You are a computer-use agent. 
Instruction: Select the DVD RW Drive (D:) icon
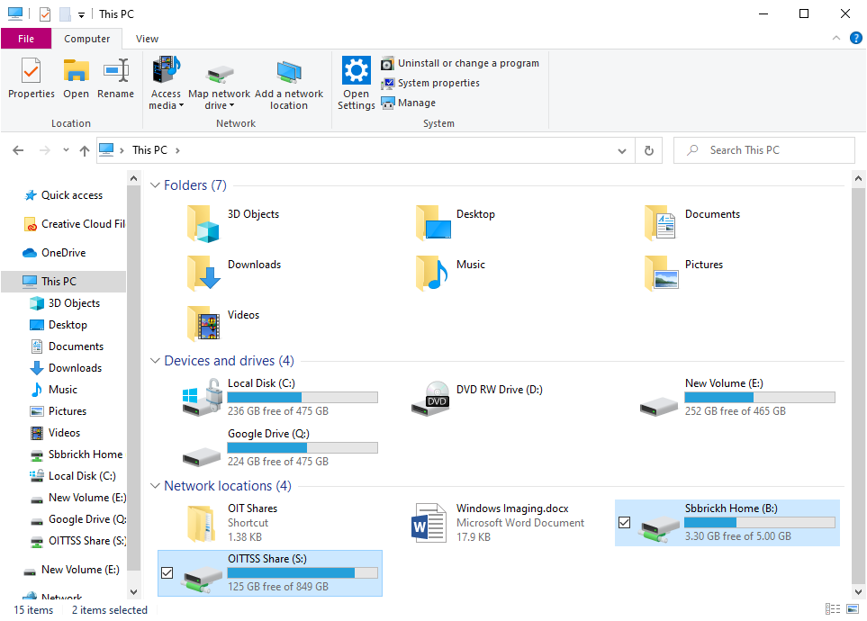tap(430, 398)
